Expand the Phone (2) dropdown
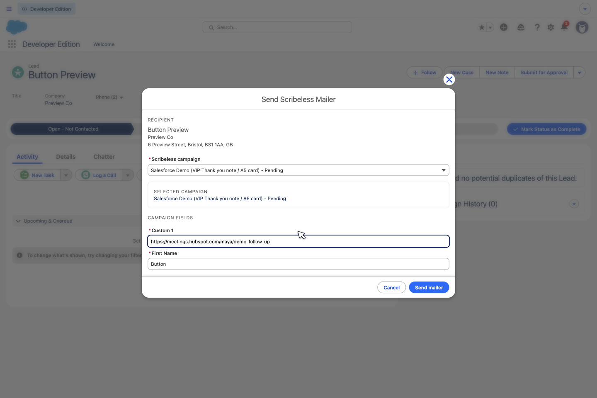 coord(109,97)
